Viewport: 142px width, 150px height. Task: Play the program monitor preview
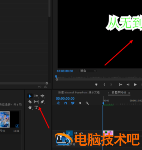(135, 85)
